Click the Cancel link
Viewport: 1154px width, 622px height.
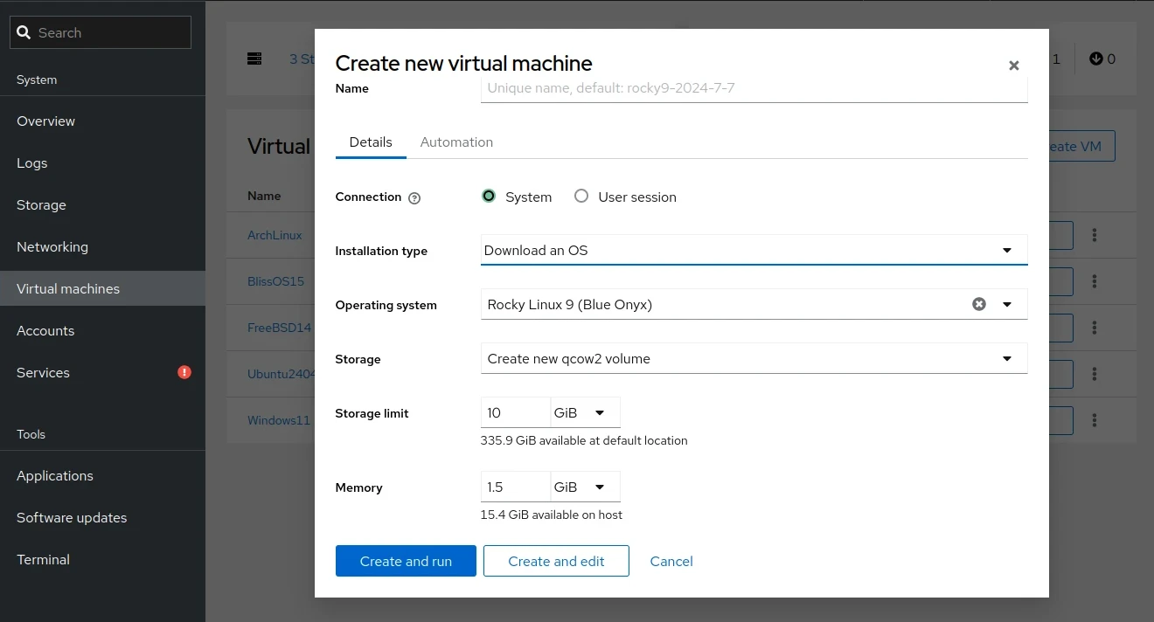click(671, 562)
